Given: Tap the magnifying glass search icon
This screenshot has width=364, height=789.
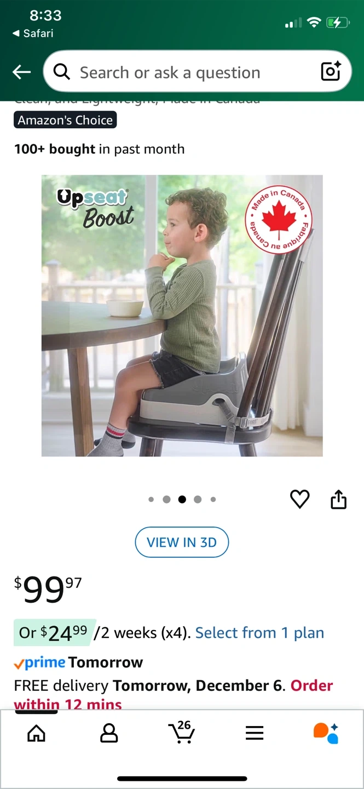Looking at the screenshot, I should click(x=62, y=72).
